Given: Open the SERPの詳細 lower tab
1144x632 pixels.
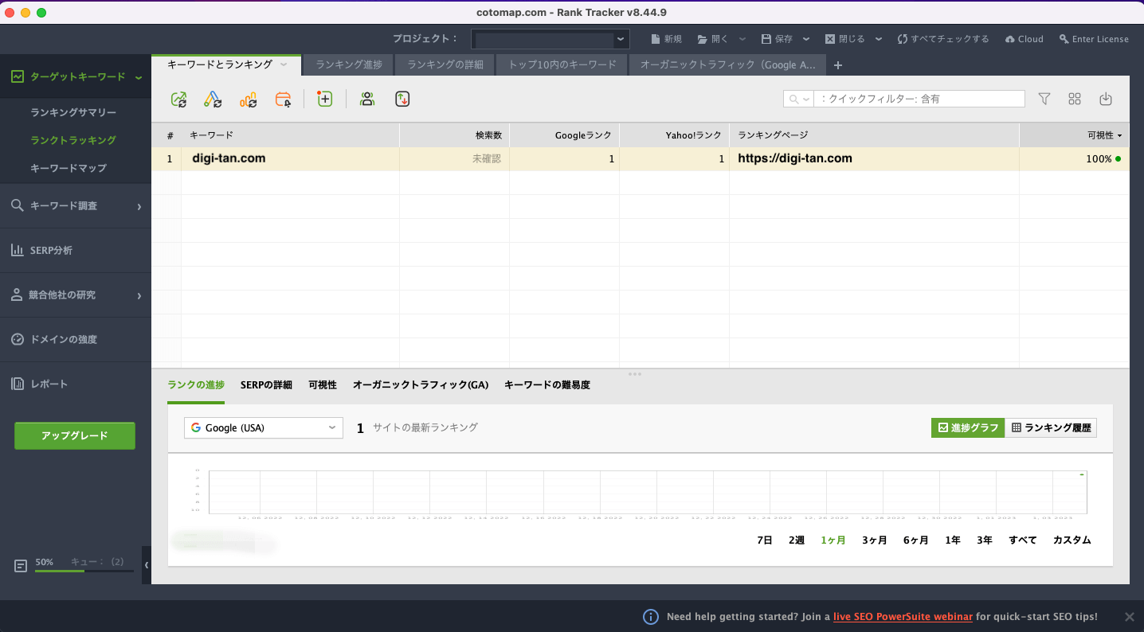Looking at the screenshot, I should (x=266, y=384).
